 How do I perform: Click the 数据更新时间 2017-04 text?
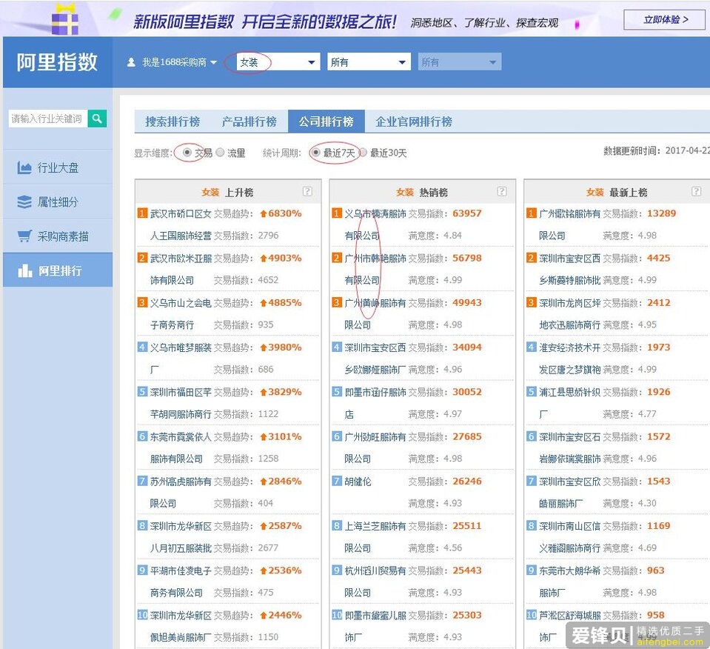(x=657, y=150)
